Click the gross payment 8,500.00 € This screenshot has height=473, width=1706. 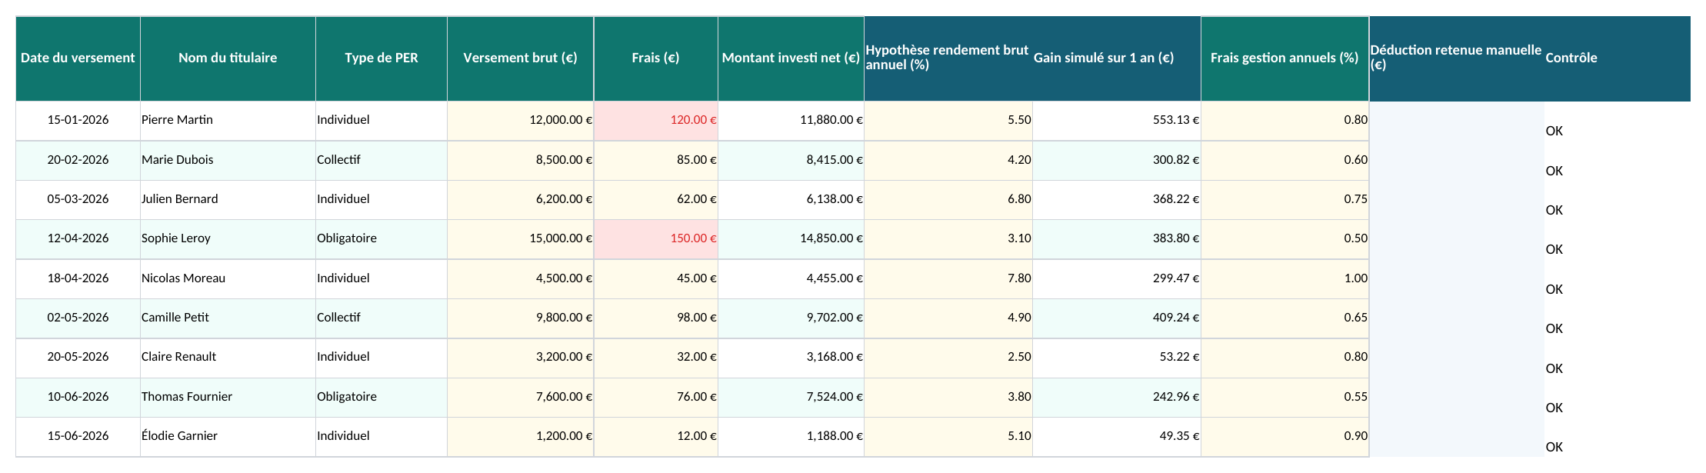click(521, 161)
